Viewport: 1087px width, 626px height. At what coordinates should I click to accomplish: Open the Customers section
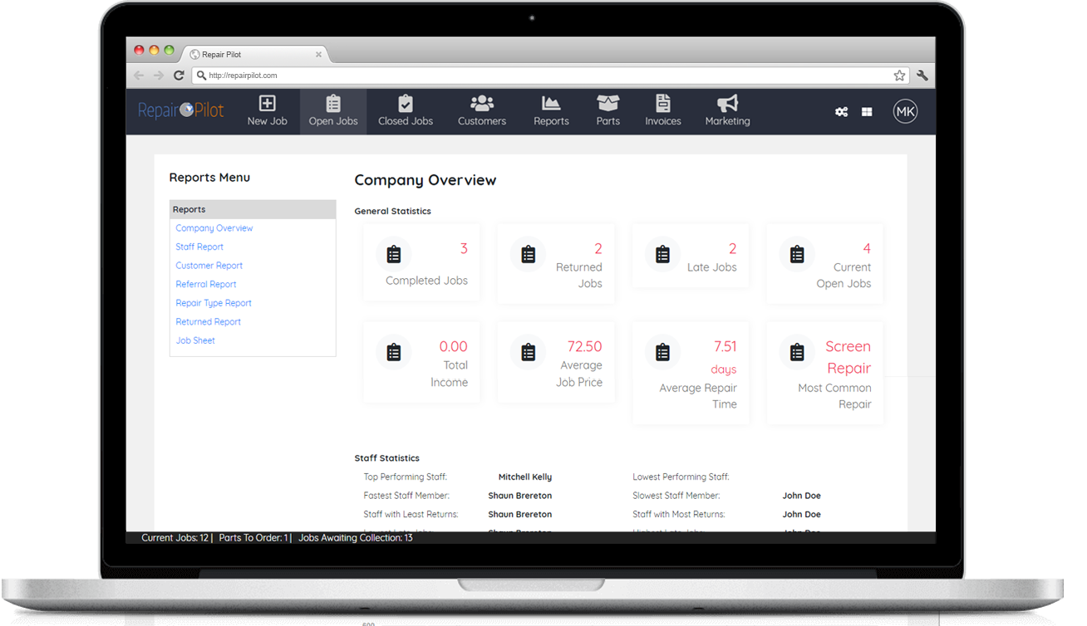[482, 111]
